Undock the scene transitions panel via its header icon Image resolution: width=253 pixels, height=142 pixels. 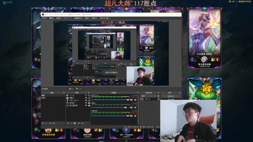coord(159,93)
